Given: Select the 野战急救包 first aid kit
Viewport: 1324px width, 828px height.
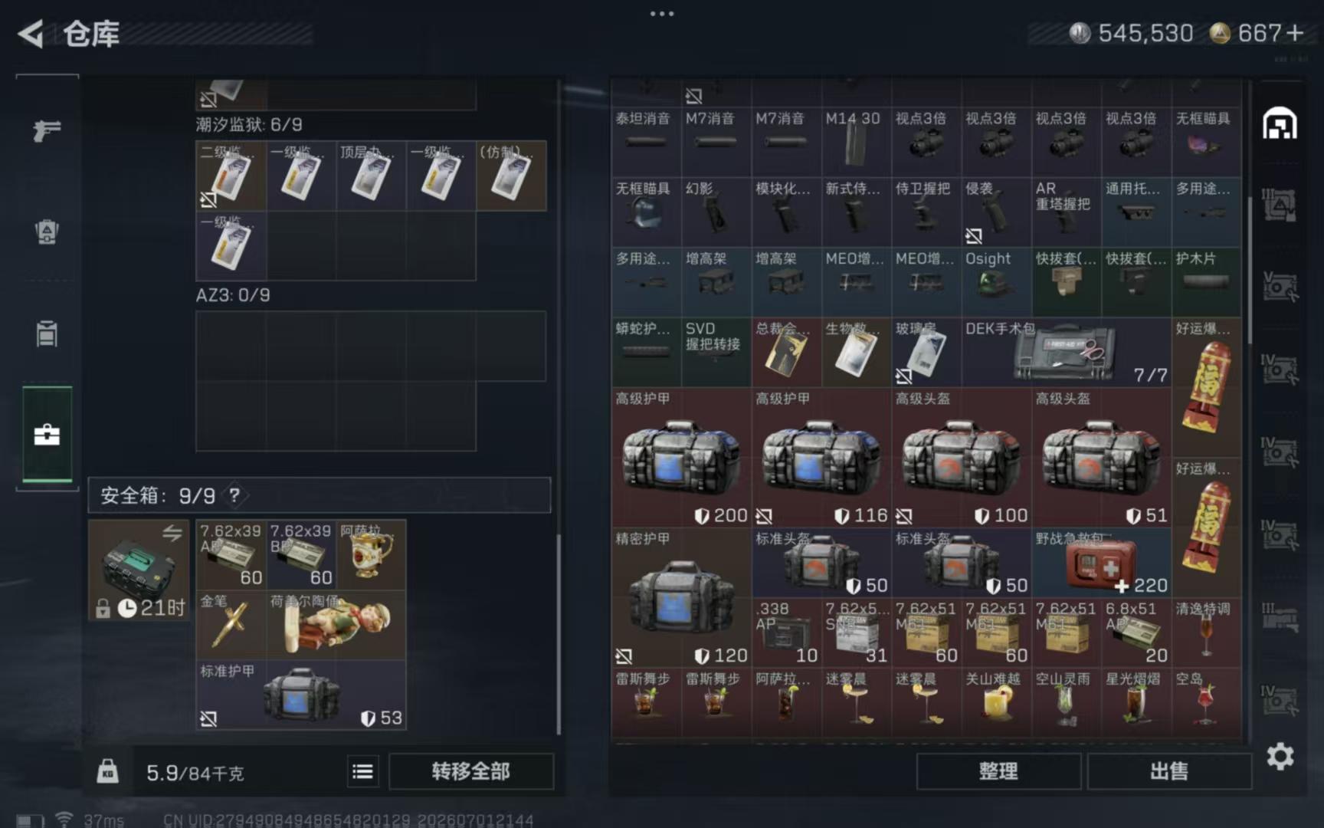Looking at the screenshot, I should click(x=1101, y=563).
